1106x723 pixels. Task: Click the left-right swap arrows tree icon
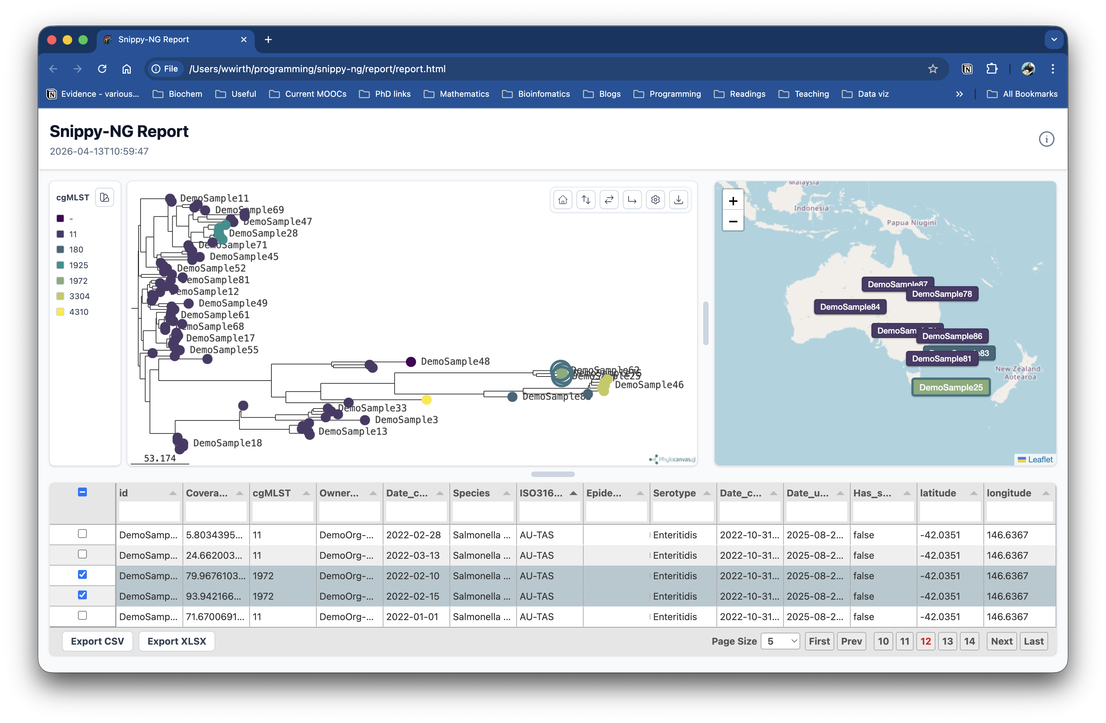click(x=609, y=200)
